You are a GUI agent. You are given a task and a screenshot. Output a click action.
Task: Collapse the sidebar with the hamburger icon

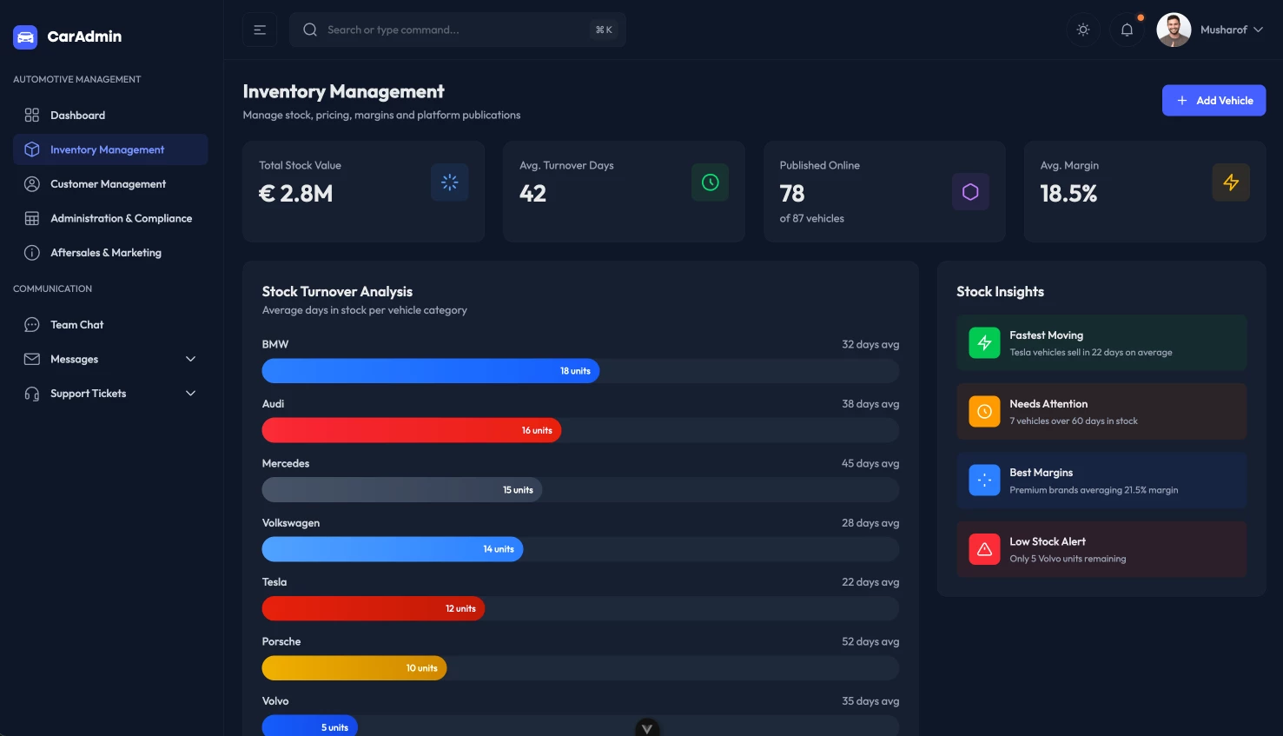[x=260, y=30]
